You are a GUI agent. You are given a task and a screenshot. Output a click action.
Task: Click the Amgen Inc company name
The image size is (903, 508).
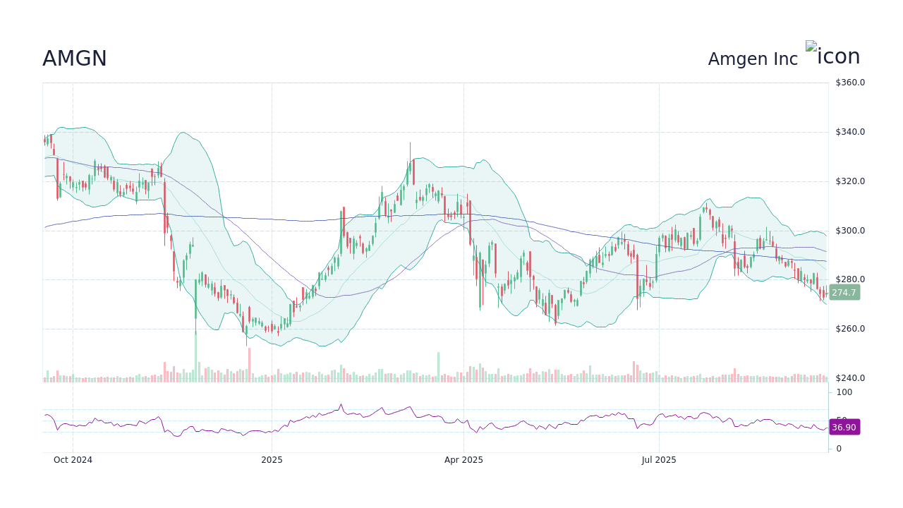[x=753, y=59]
